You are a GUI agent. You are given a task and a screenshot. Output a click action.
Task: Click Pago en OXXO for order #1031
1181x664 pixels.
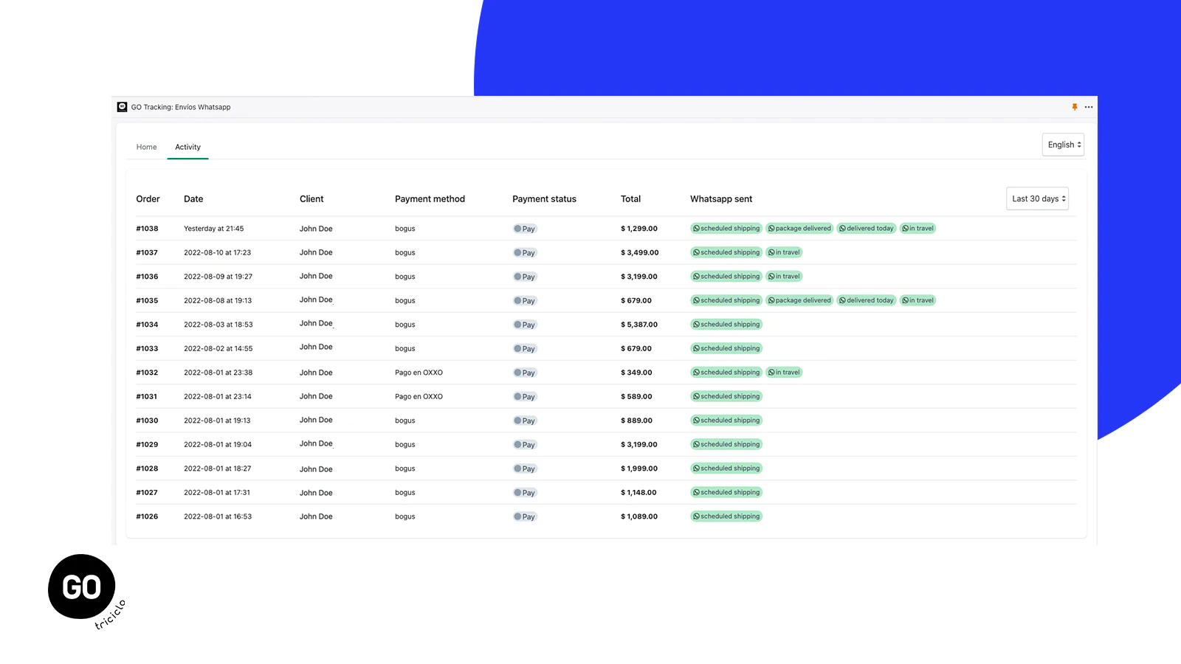click(419, 396)
